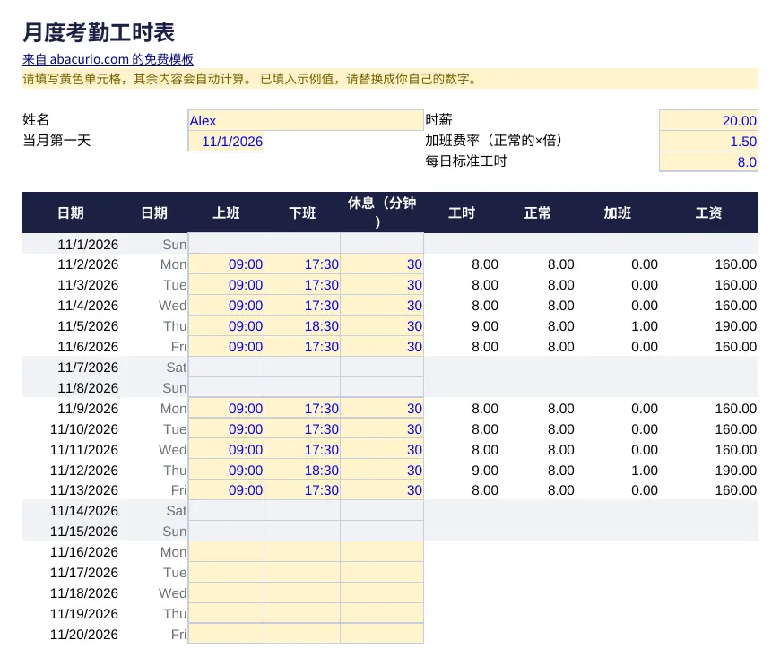Click the 下班 column header
This screenshot has height=666, width=780.
tap(302, 212)
